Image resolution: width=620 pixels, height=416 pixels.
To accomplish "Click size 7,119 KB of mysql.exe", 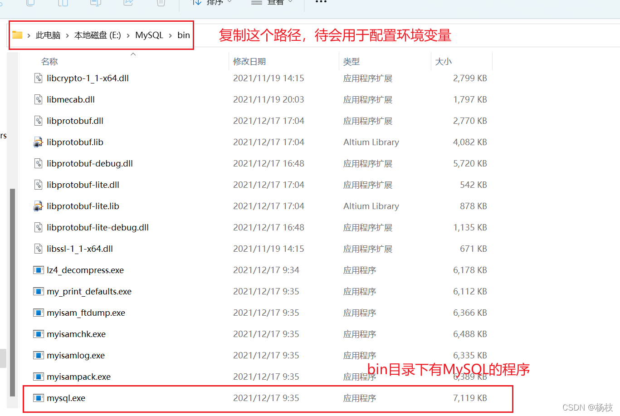I will click(x=470, y=398).
